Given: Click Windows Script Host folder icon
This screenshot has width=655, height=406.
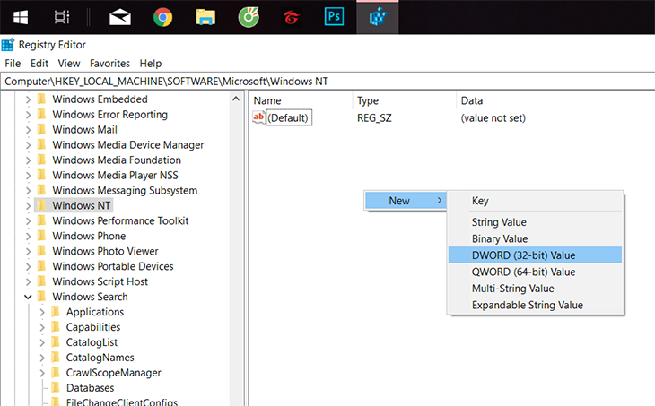Looking at the screenshot, I should pos(42,281).
